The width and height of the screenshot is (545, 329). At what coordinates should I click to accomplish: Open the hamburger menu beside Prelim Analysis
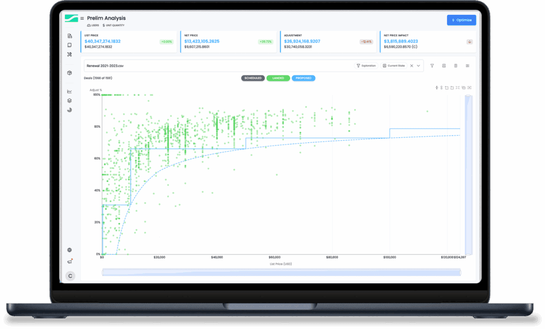(x=82, y=19)
